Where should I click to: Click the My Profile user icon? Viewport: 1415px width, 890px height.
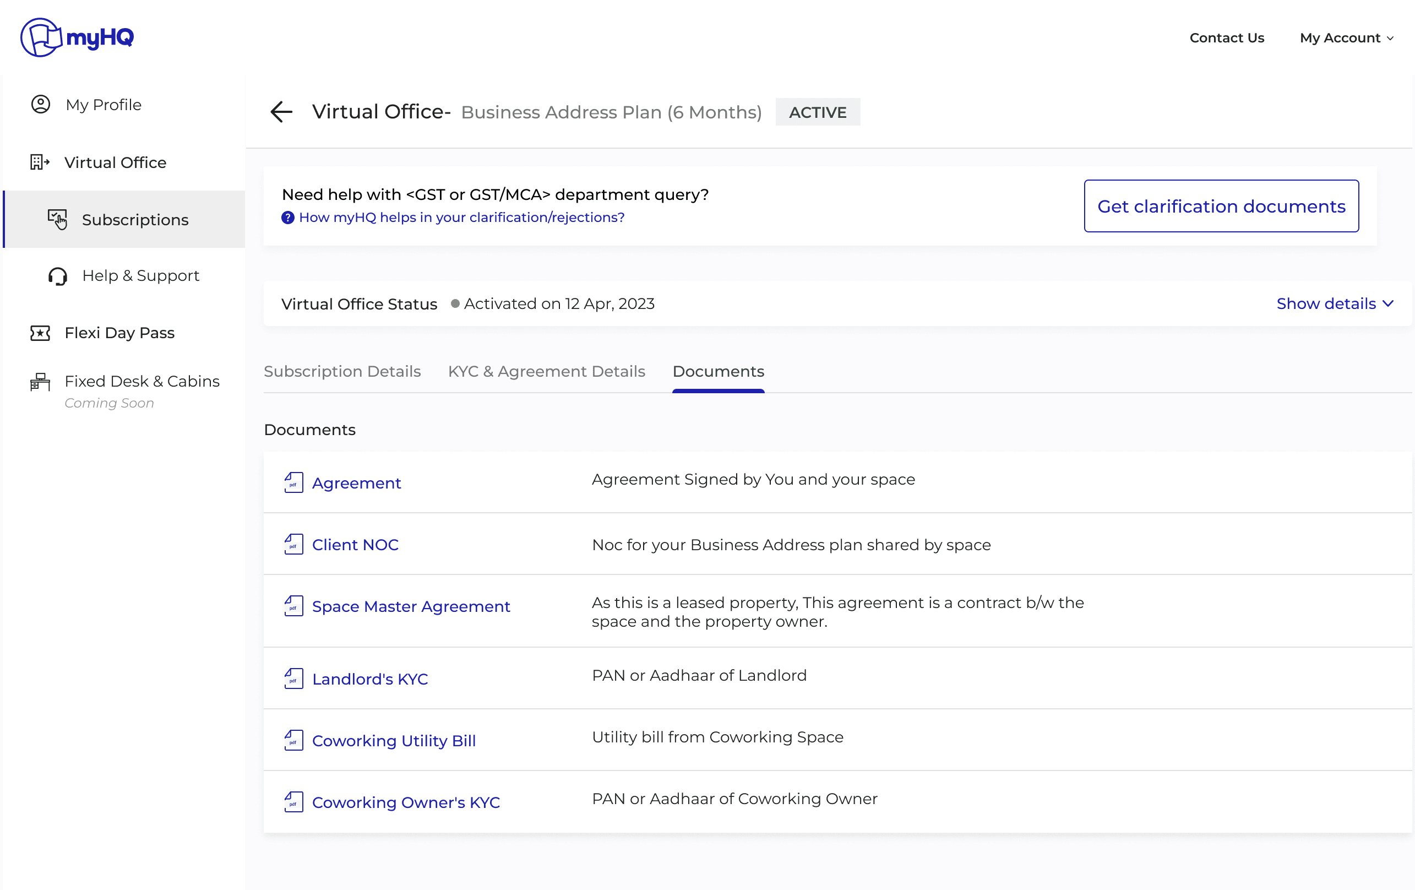pyautogui.click(x=41, y=105)
